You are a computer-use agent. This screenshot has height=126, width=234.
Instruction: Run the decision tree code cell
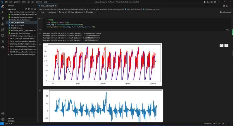point(39,19)
